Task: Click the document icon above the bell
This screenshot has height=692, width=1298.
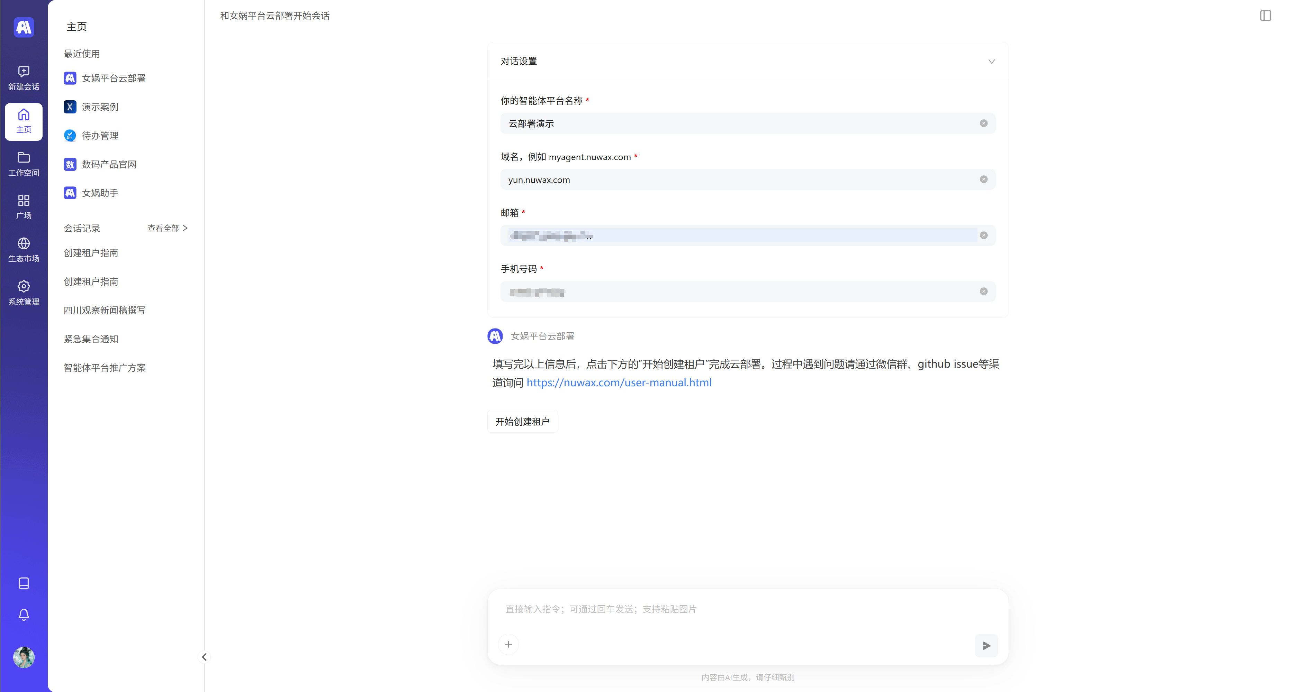Action: 24,583
